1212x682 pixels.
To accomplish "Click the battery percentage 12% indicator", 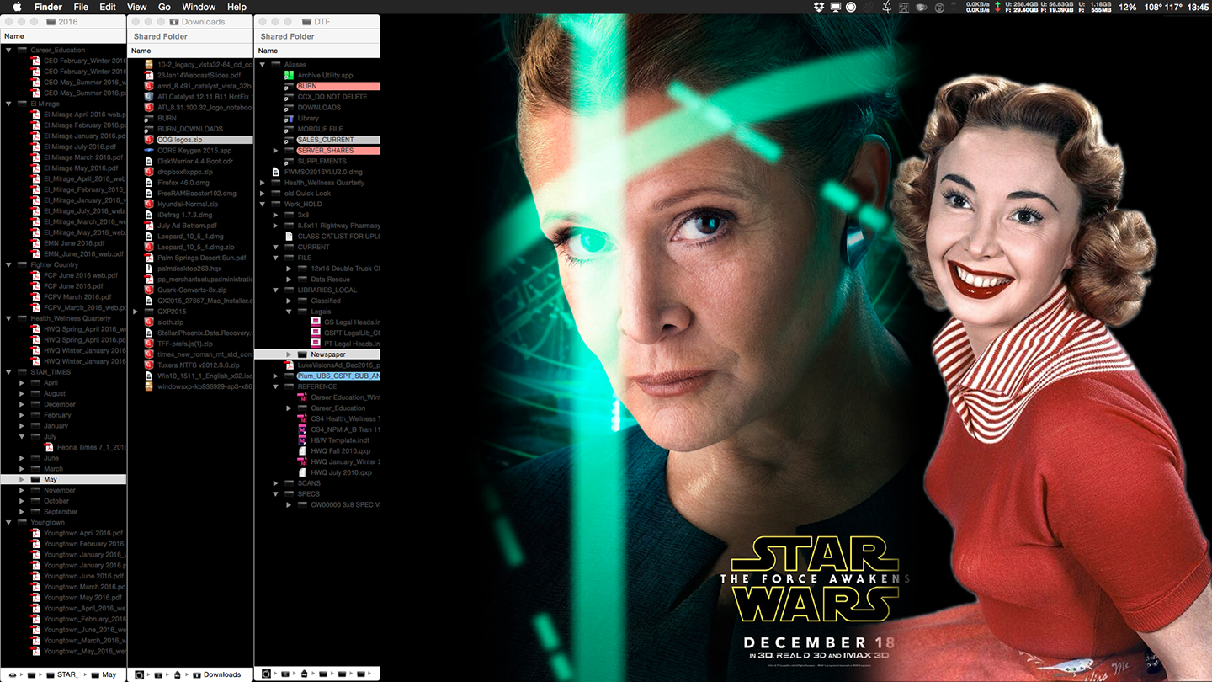I will (1128, 7).
